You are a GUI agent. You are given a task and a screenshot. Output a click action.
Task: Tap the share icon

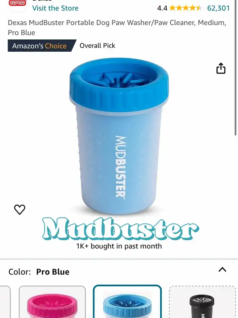pyautogui.click(x=221, y=68)
